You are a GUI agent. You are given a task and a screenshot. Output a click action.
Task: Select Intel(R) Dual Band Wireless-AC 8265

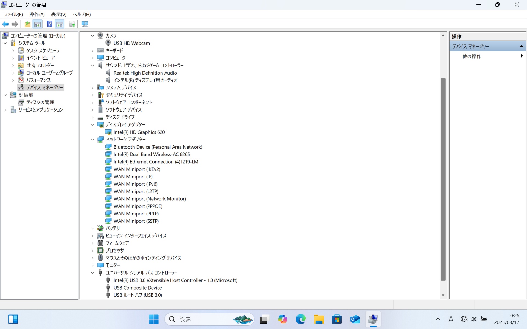(152, 154)
